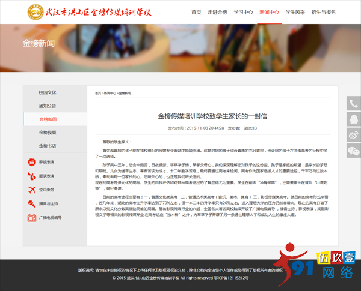Click the Weibo icon on right sidebar
Viewport: 361px width, 291px height.
[353, 135]
